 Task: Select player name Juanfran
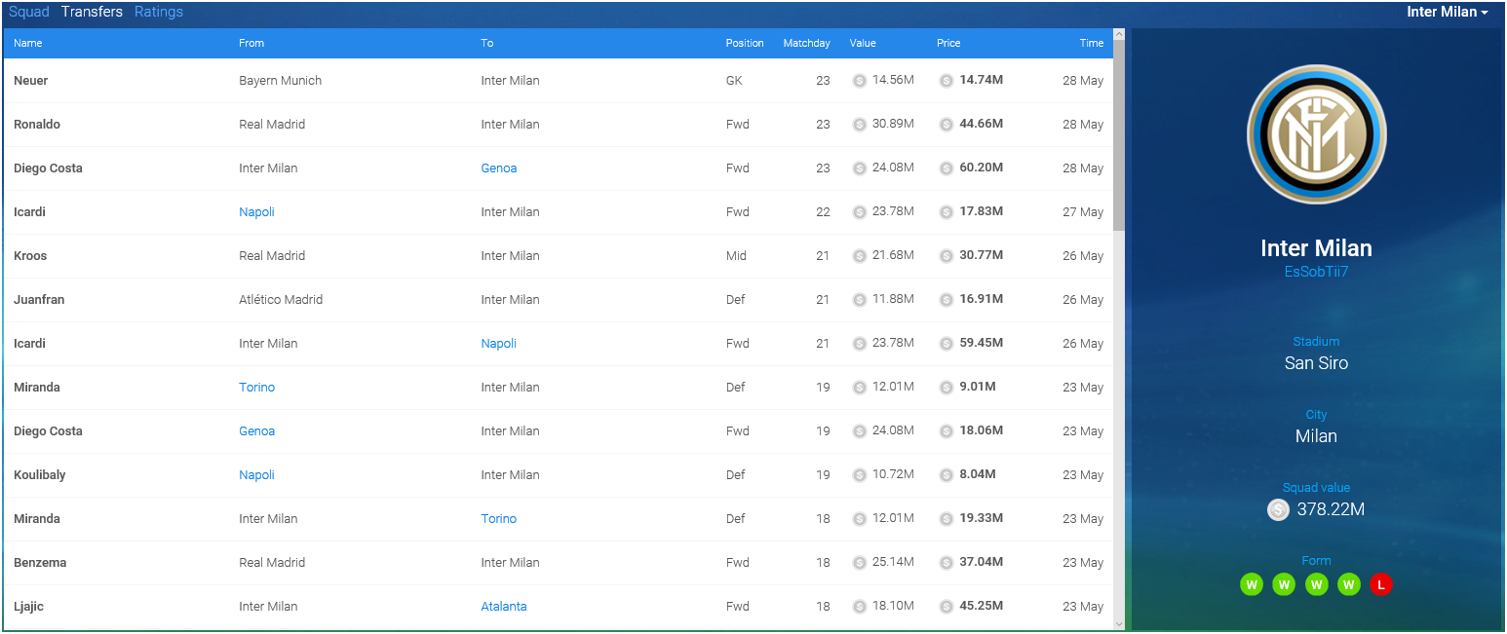[x=39, y=300]
